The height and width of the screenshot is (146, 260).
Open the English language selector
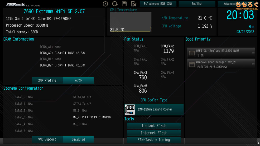tap(197, 4)
